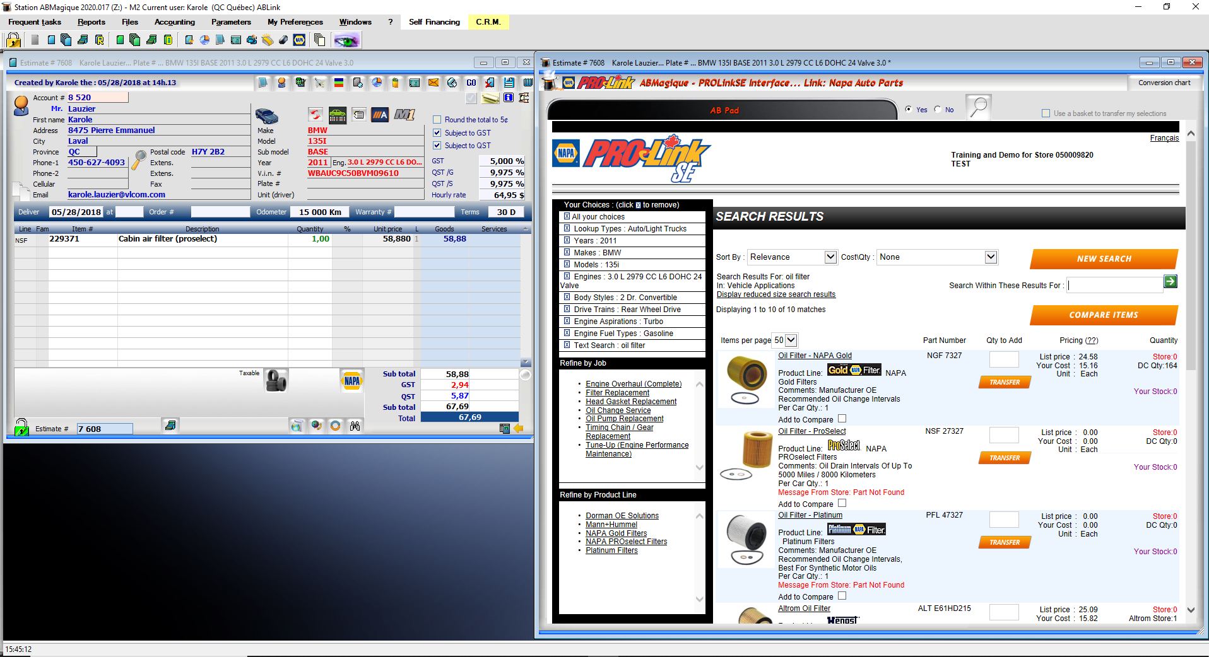Click the padlock security icon
The image size is (1209, 657).
point(13,40)
